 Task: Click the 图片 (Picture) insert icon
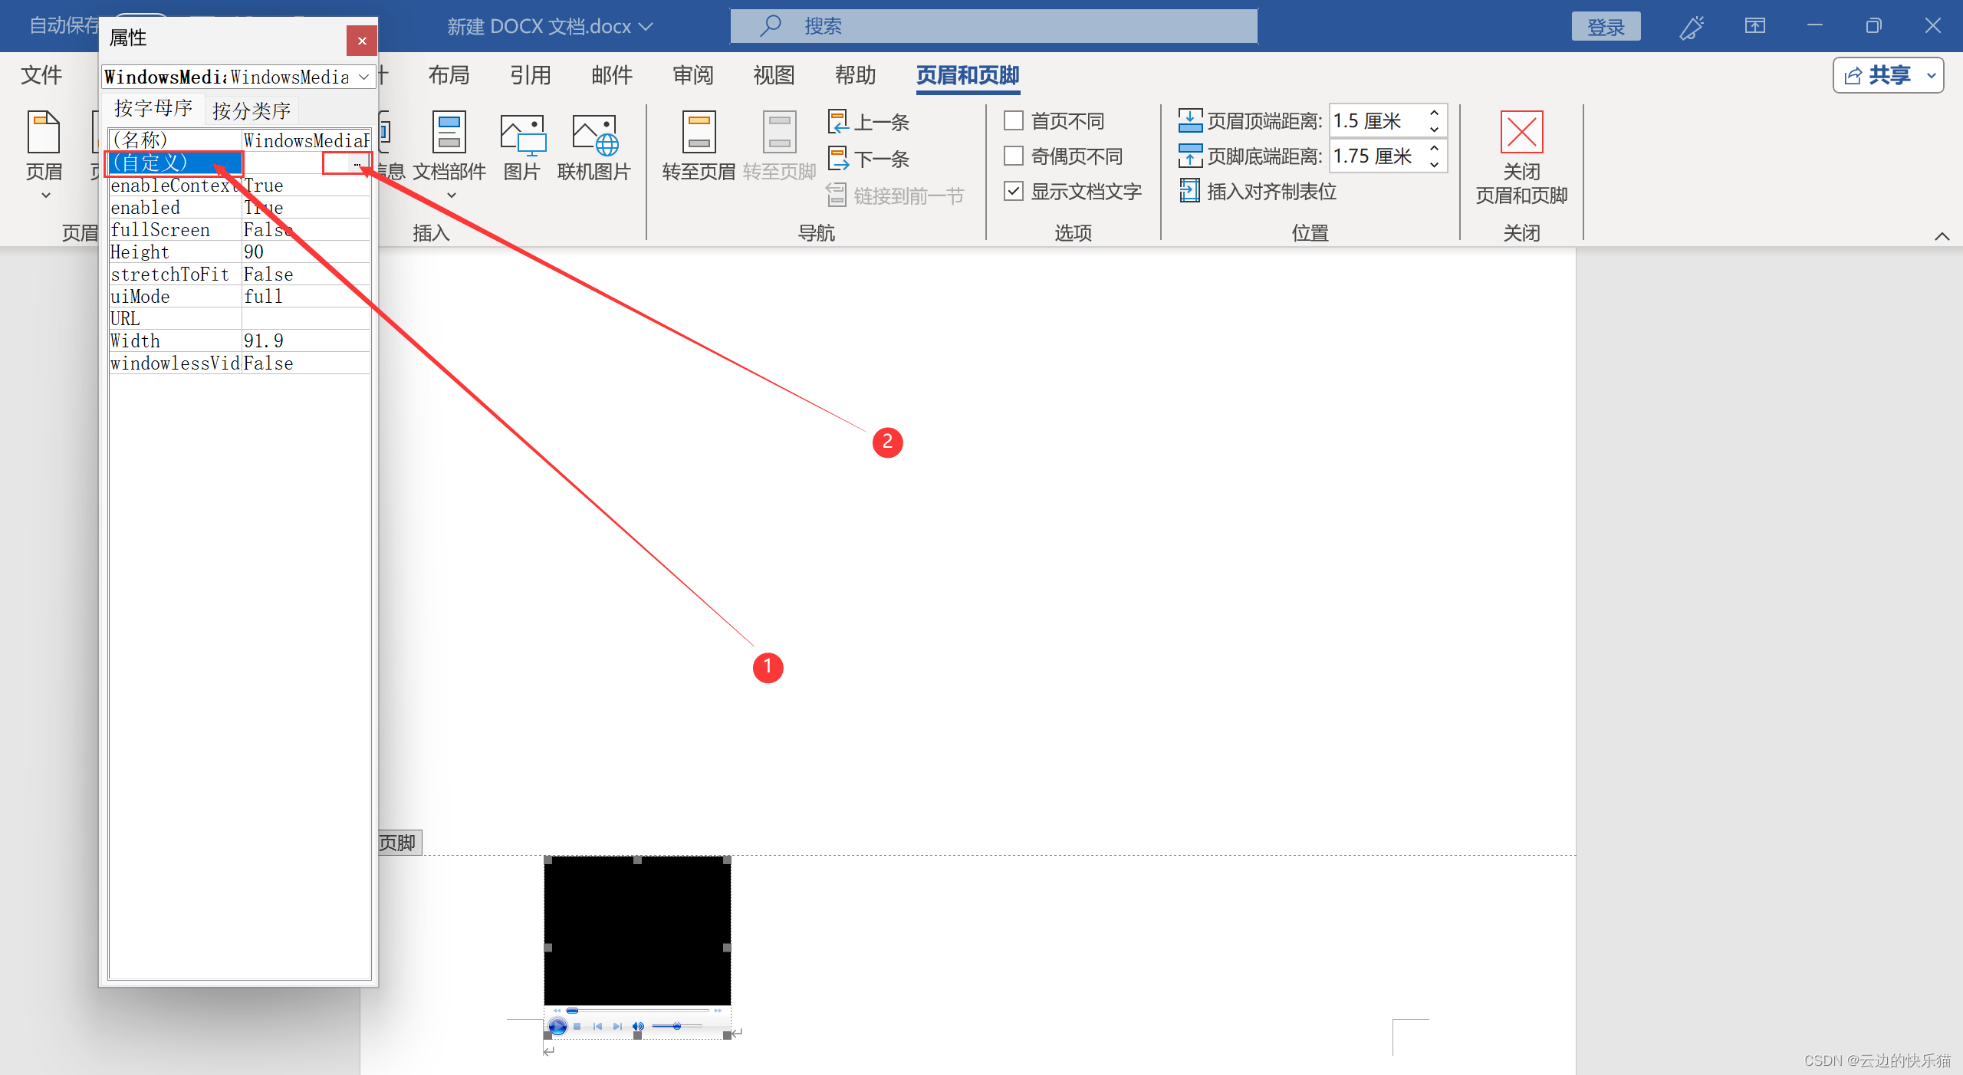(x=522, y=135)
